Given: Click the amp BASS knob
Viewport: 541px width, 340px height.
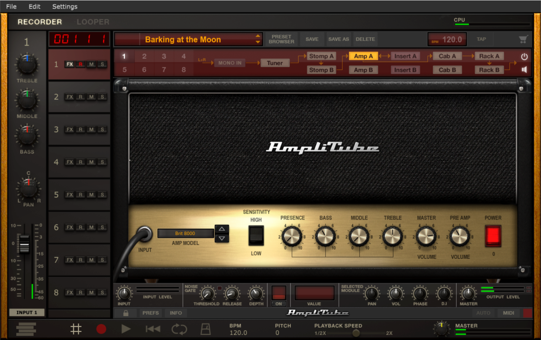Looking at the screenshot, I should 325,236.
